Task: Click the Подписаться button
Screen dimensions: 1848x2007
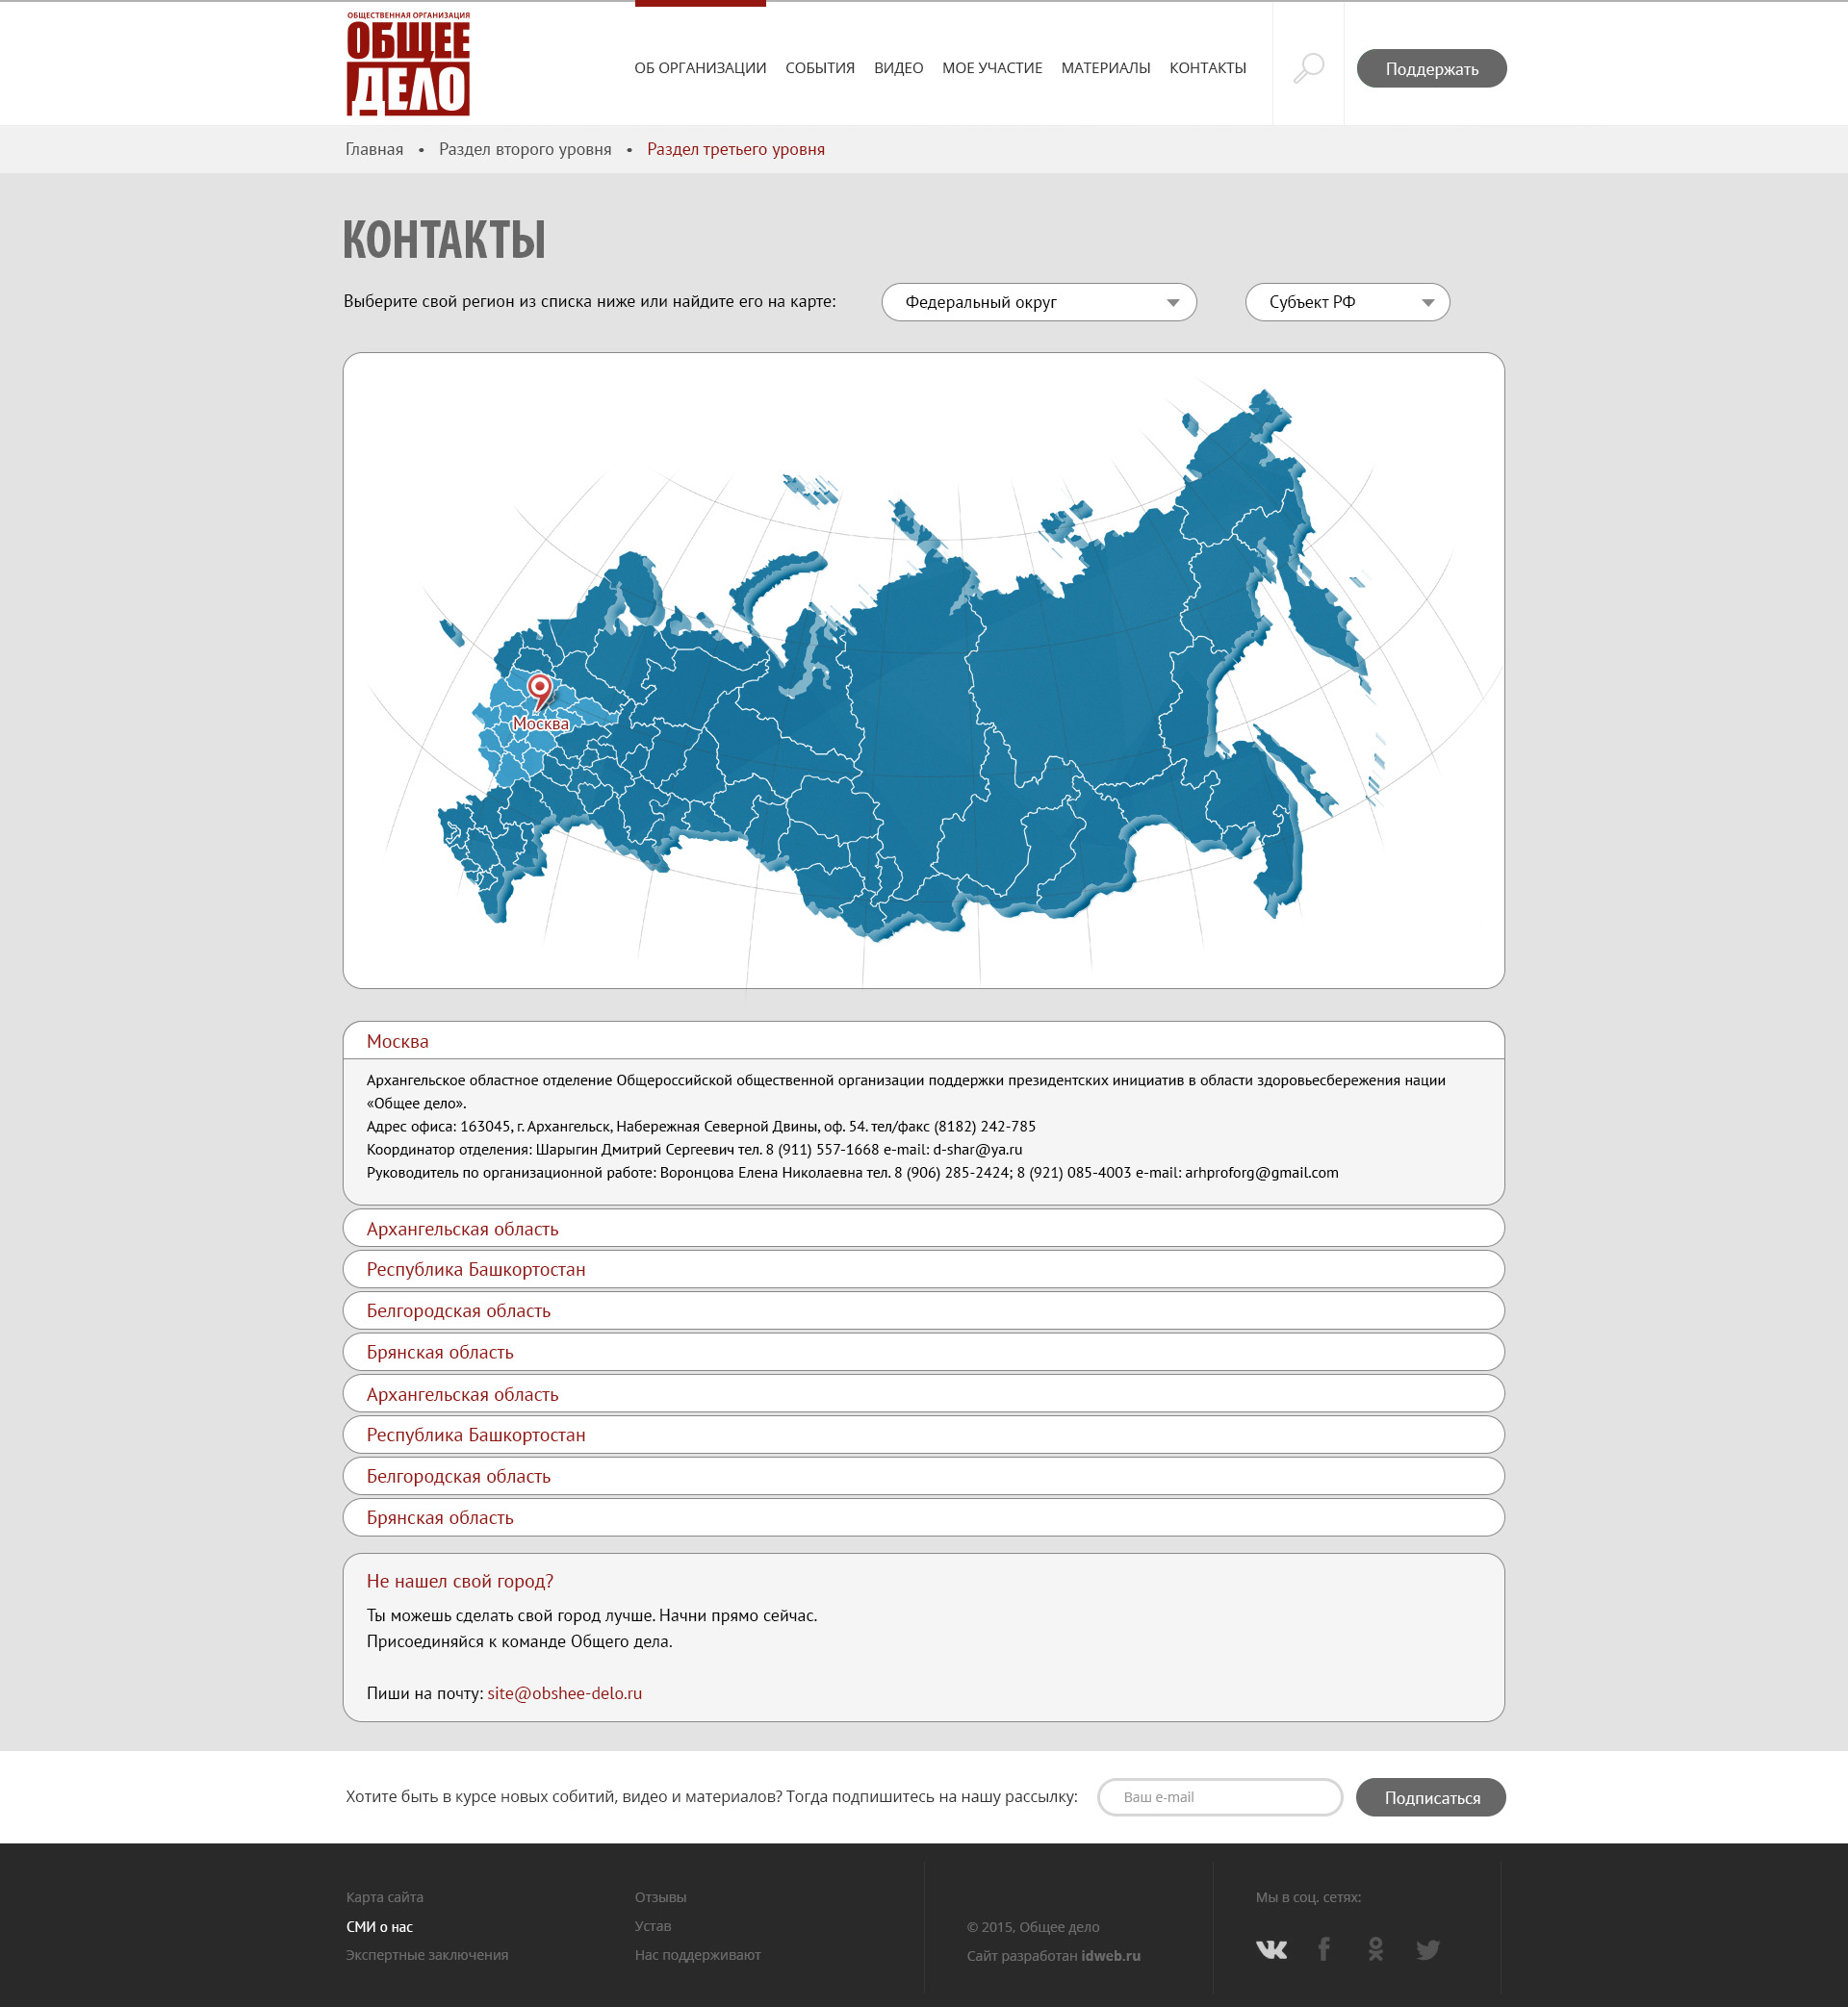Action: 1430,1797
